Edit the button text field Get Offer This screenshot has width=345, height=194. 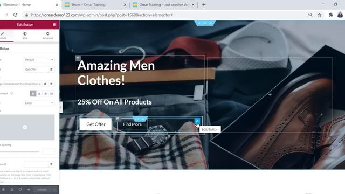click(x=36, y=70)
